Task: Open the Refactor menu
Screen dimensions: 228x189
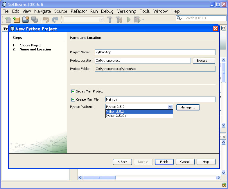Action: click(x=79, y=11)
